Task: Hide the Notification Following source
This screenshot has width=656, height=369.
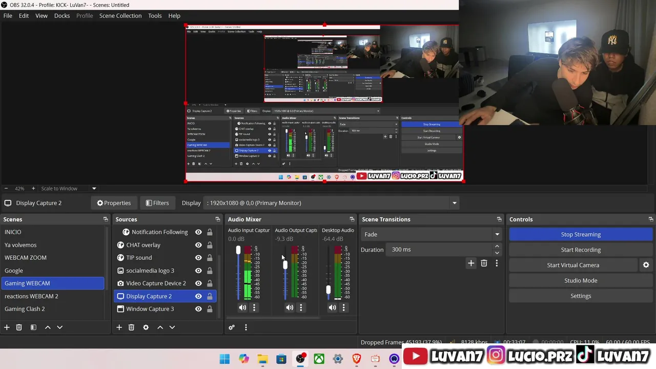Action: 198,232
